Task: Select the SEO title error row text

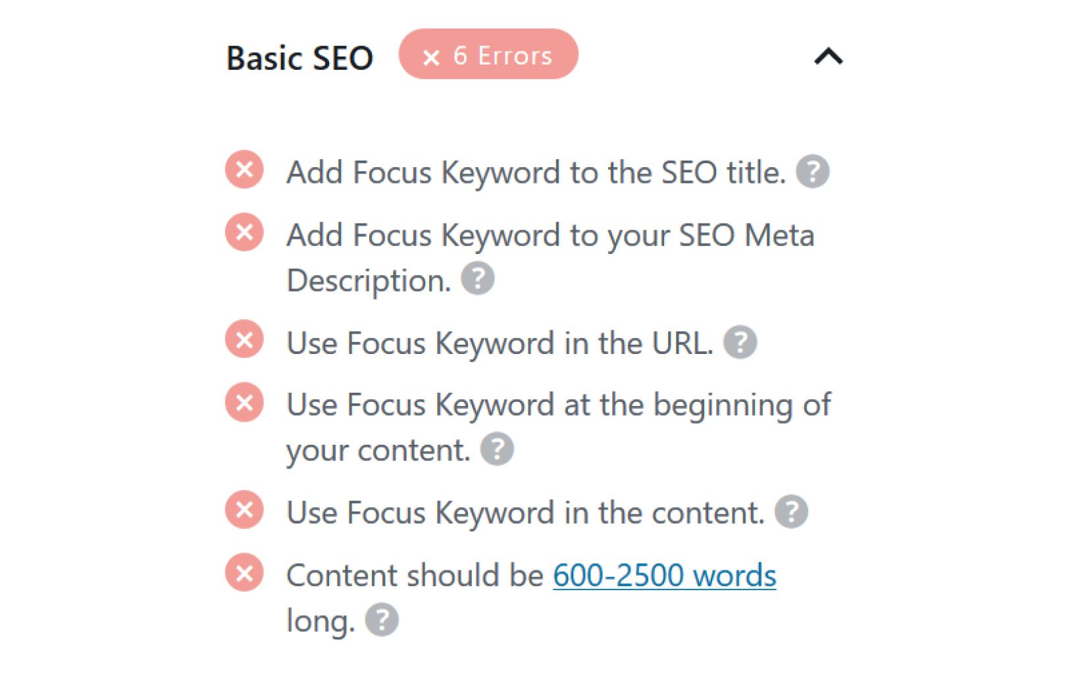Action: (533, 171)
